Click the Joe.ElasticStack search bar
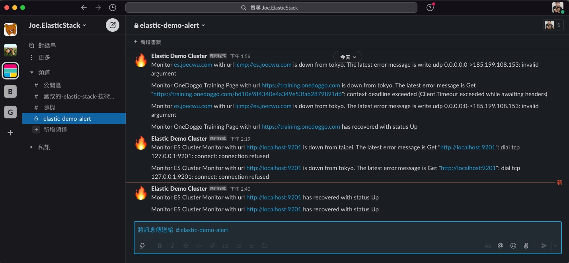The height and width of the screenshot is (263, 569). (271, 8)
